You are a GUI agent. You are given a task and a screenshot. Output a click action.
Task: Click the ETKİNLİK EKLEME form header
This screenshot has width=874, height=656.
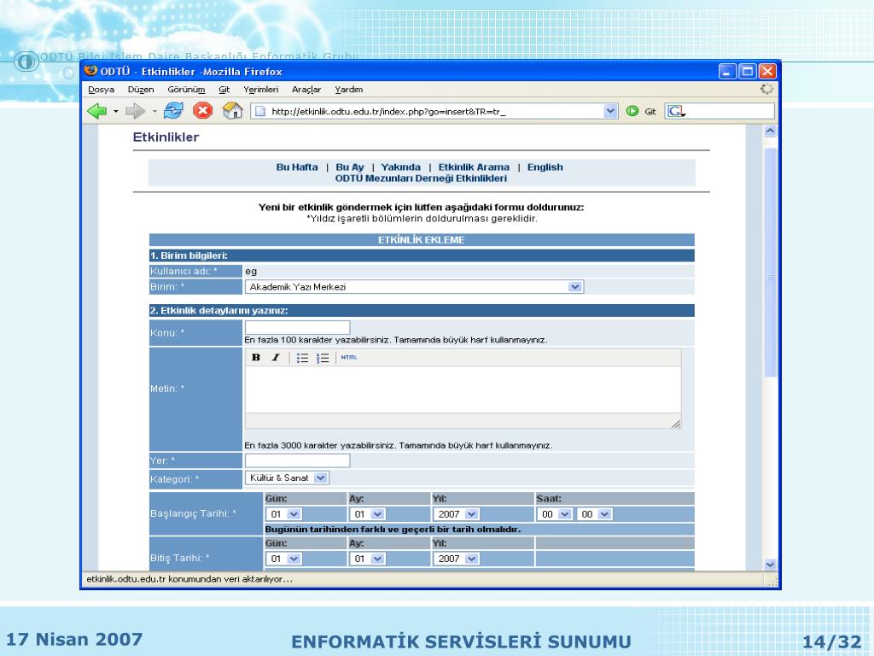pos(422,240)
